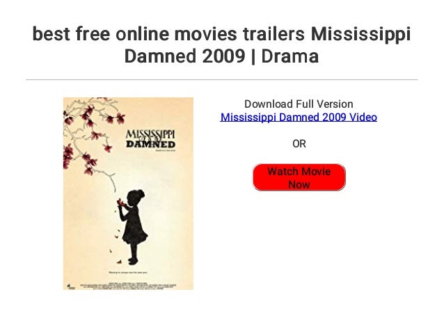Select the Download Full Version text
Image resolution: width=444 pixels, height=333 pixels.
point(299,104)
